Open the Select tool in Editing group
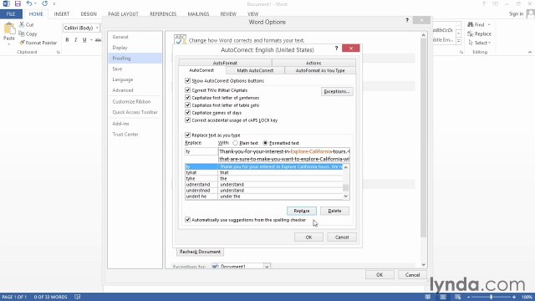Image resolution: width=535 pixels, height=301 pixels. tap(479, 43)
